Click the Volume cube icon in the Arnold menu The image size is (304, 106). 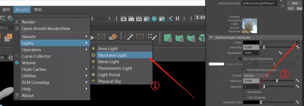click(x=17, y=63)
